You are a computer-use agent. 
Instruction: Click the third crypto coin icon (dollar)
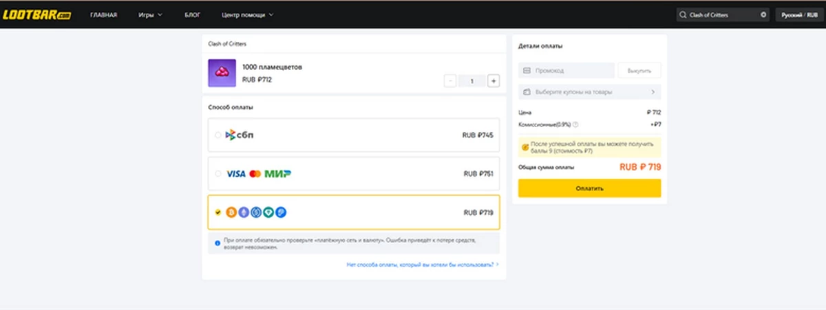click(x=256, y=212)
